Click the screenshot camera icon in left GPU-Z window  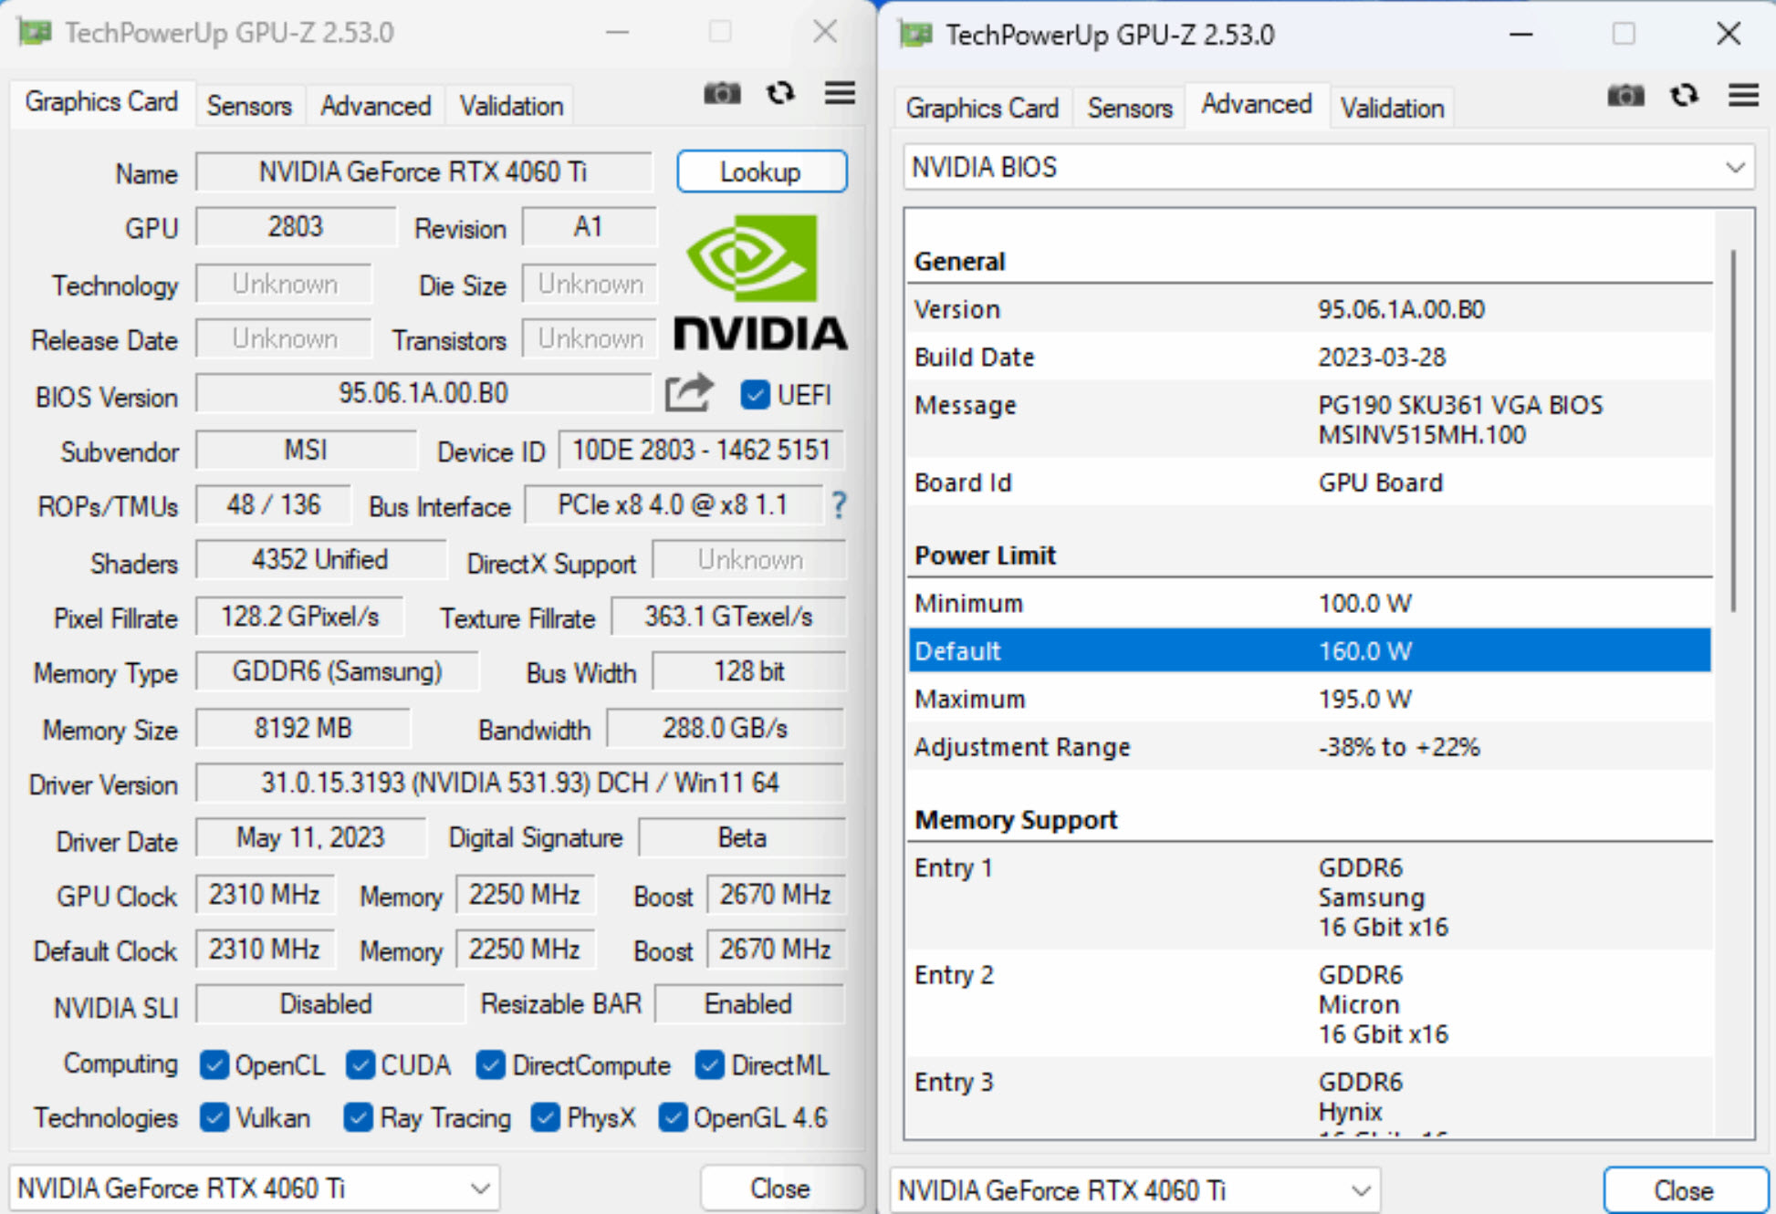722,94
